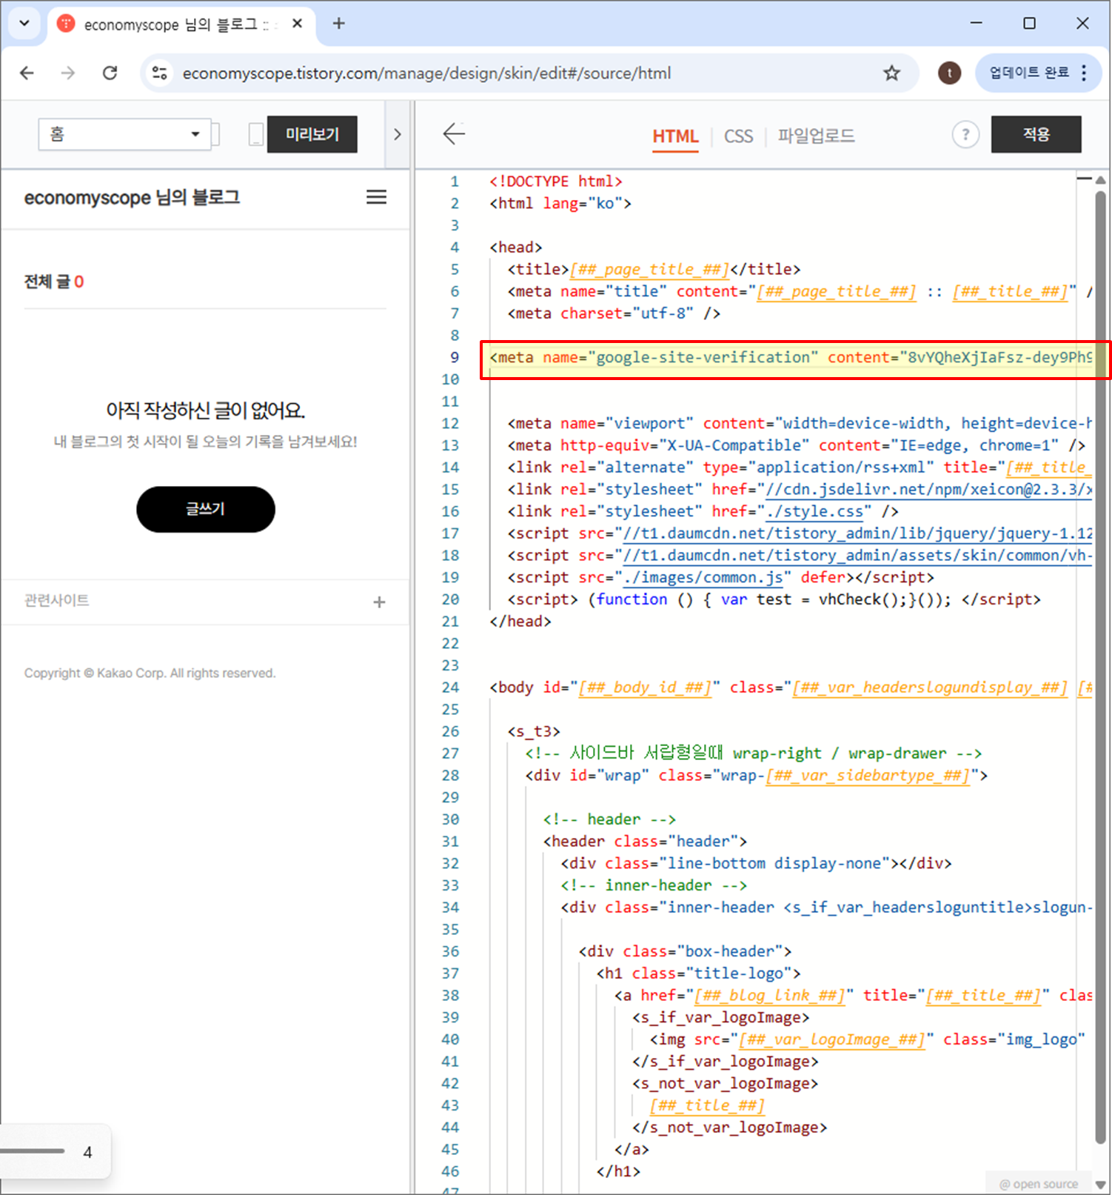Viewport: 1112px width, 1195px height.
Task: Click the 전체 글 heading
Action: click(x=54, y=282)
